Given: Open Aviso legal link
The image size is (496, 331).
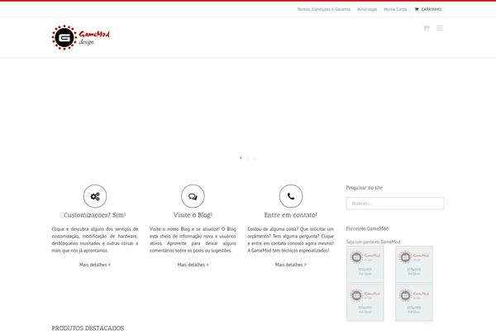Looking at the screenshot, I should [x=367, y=9].
